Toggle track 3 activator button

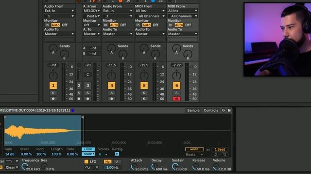(87, 86)
